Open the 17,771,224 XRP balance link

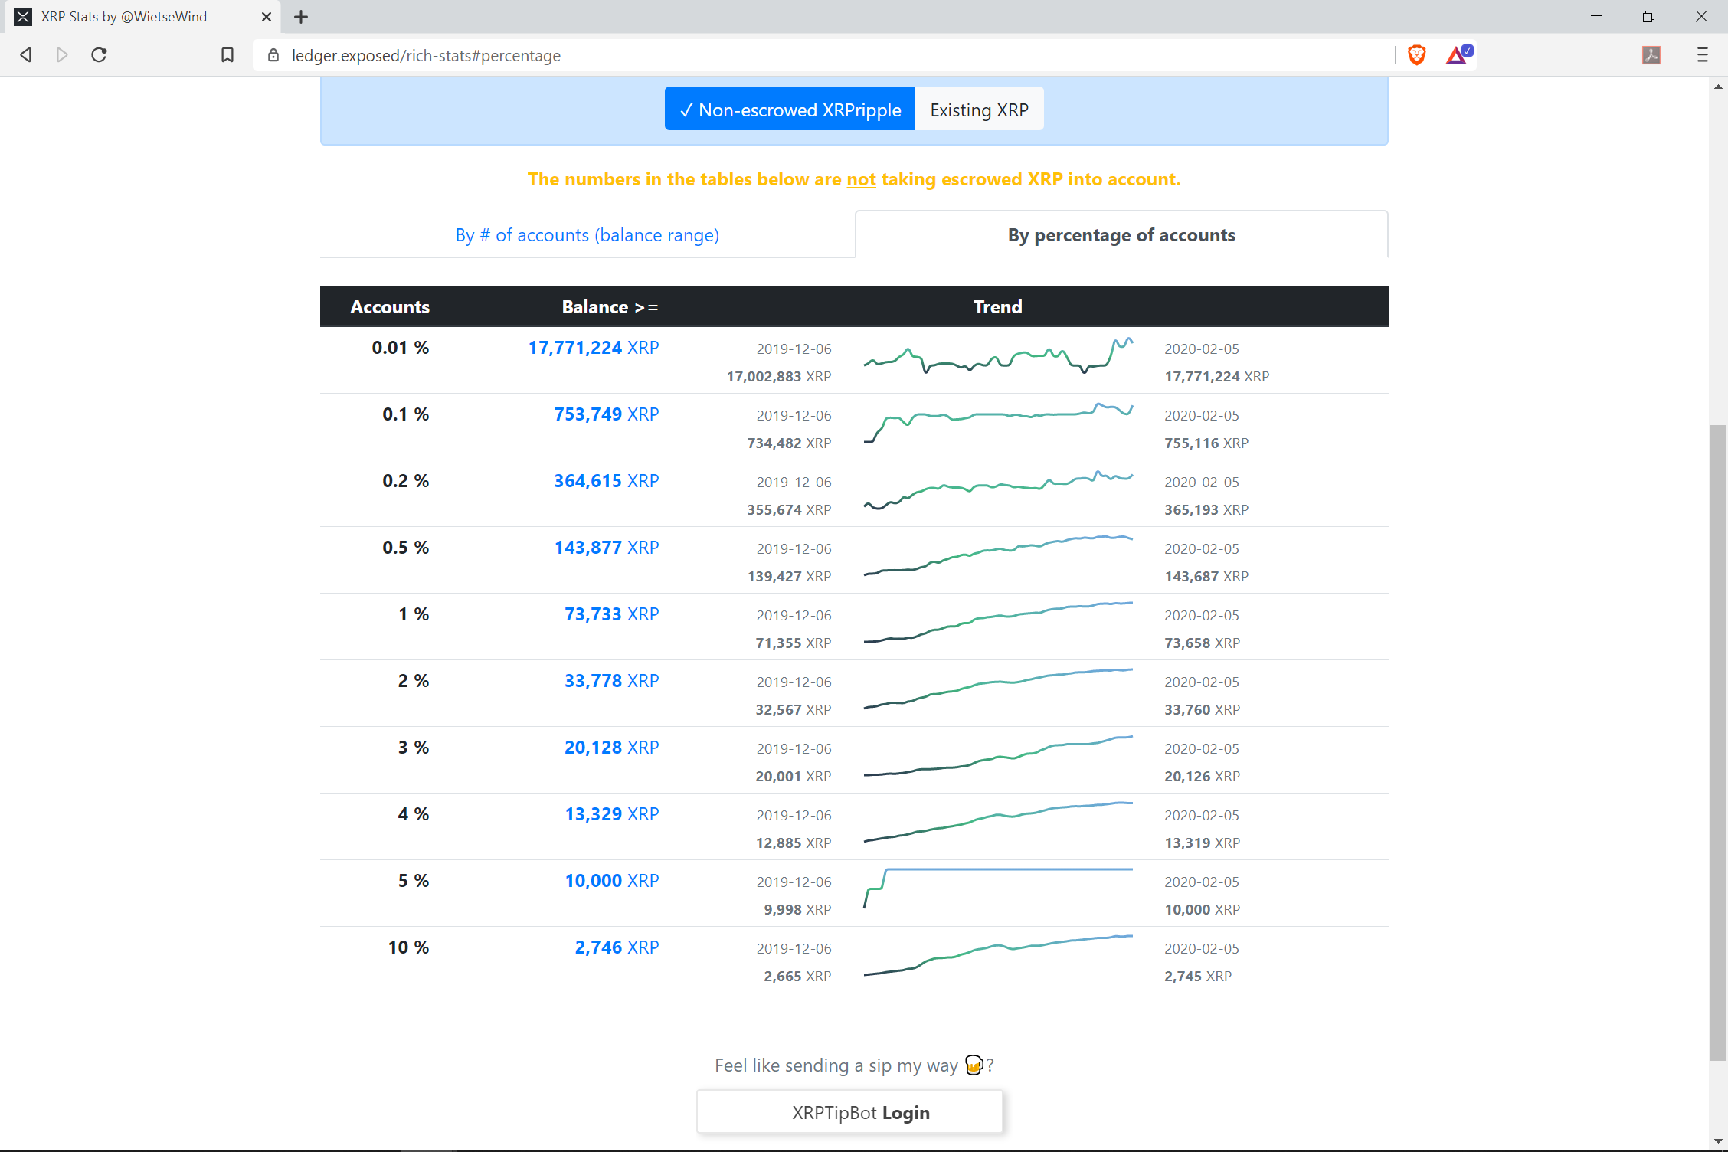pos(594,348)
